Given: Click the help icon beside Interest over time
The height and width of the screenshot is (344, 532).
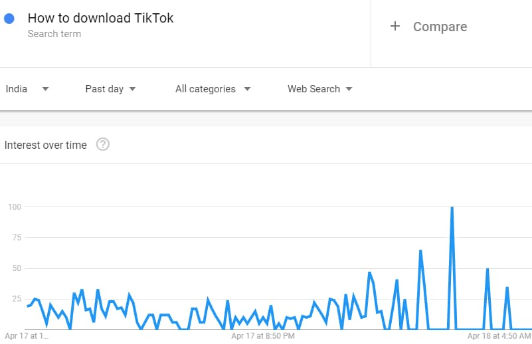Looking at the screenshot, I should (x=103, y=145).
